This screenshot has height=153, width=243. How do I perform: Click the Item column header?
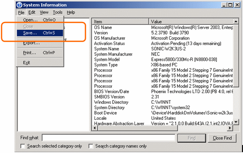[120, 21]
